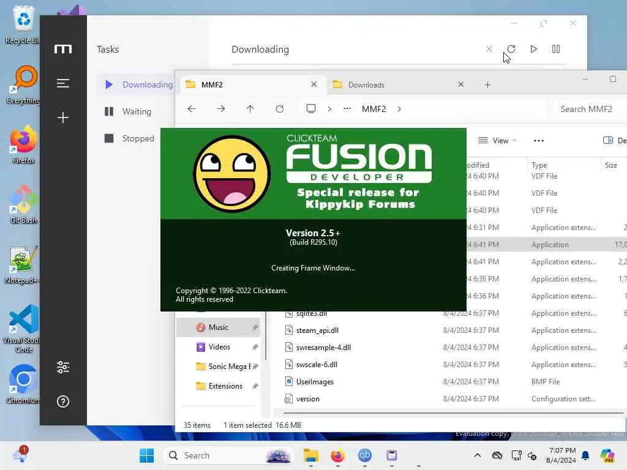Click the This PC monitor icon in address bar
The image size is (627, 470).
[x=310, y=109]
